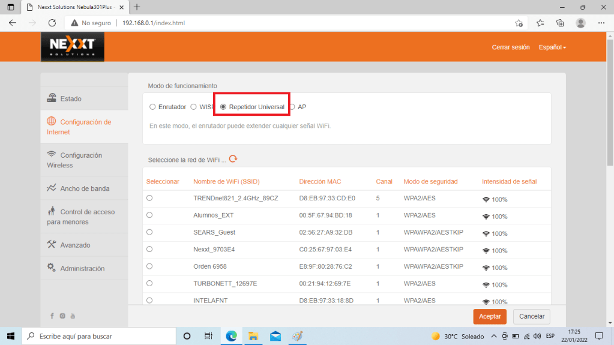614x345 pixels.
Task: Click the Cerrar sesión link
Action: pos(510,47)
